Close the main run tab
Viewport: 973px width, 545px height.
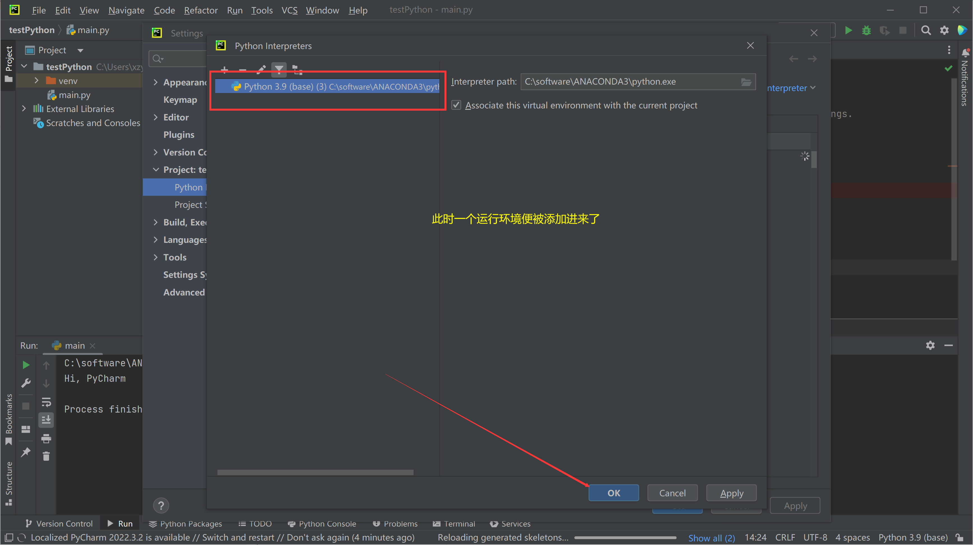click(x=92, y=346)
